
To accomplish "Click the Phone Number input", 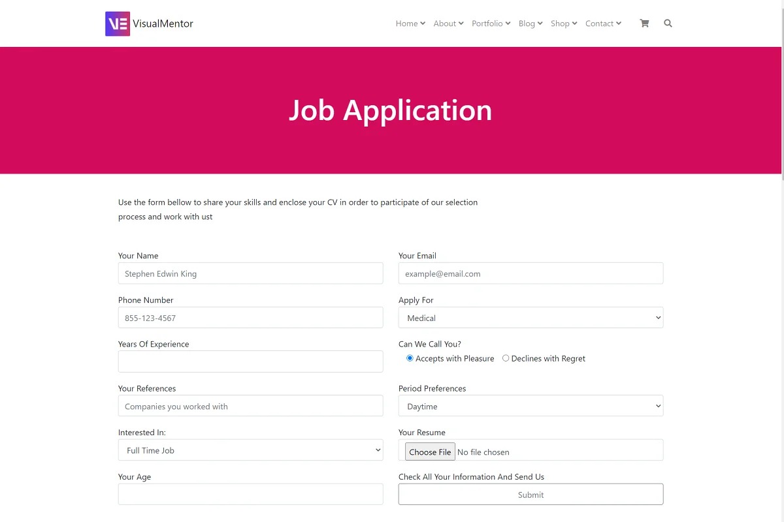I will click(x=250, y=318).
